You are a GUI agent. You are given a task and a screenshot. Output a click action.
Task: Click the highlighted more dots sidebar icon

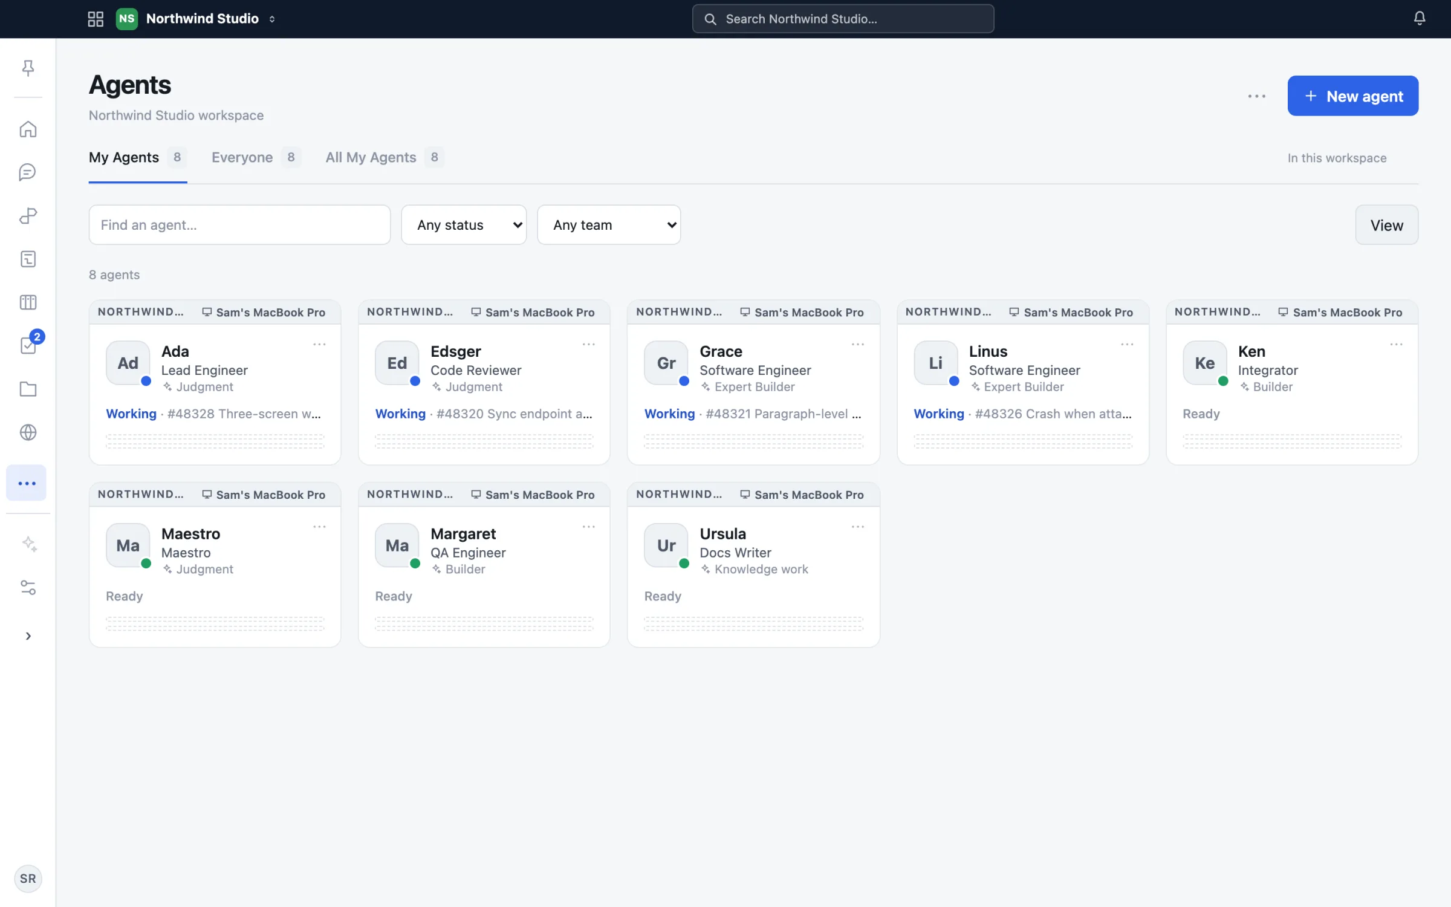(27, 483)
